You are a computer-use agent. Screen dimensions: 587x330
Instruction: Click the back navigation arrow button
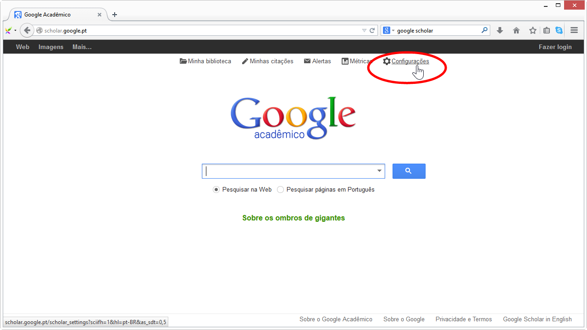(x=27, y=31)
